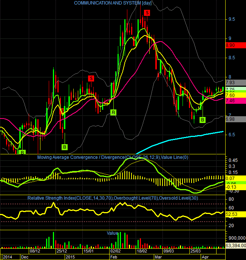Click the Value volume panel title
This screenshot has height=260, width=246.
pos(112,233)
